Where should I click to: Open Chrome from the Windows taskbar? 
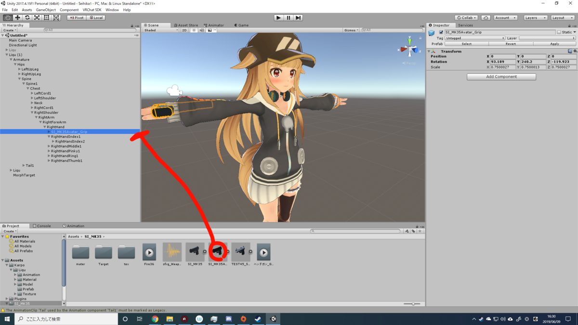[x=155, y=319]
